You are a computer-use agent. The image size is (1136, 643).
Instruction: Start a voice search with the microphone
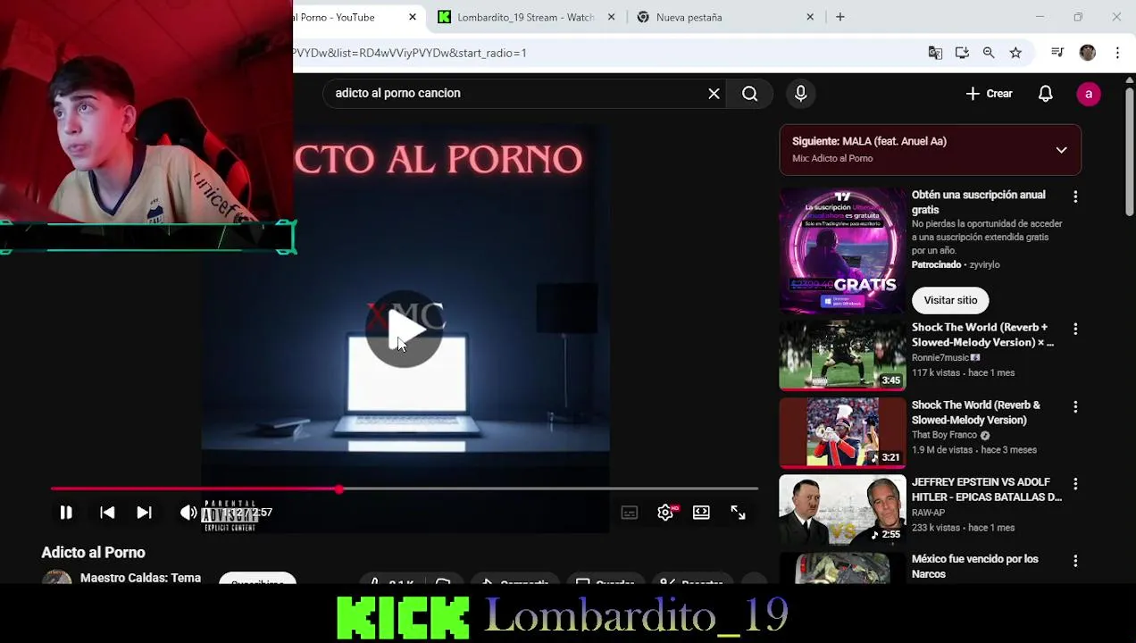click(x=800, y=94)
